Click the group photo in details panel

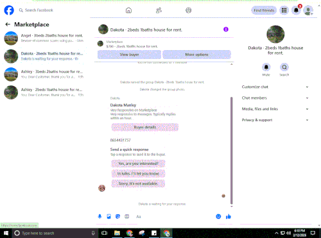click(275, 35)
